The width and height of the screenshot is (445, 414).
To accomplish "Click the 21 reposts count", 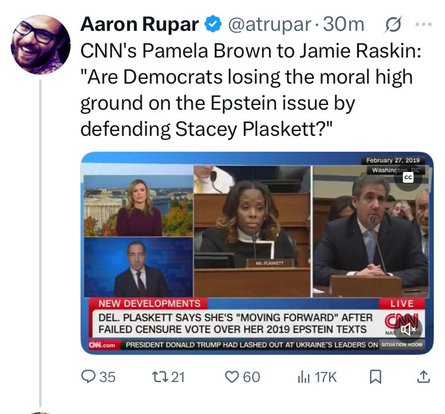I will click(x=178, y=376).
